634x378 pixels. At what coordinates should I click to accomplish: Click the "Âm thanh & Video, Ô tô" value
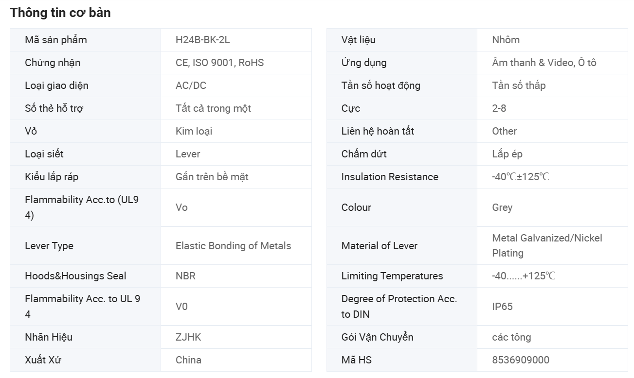[x=544, y=63]
